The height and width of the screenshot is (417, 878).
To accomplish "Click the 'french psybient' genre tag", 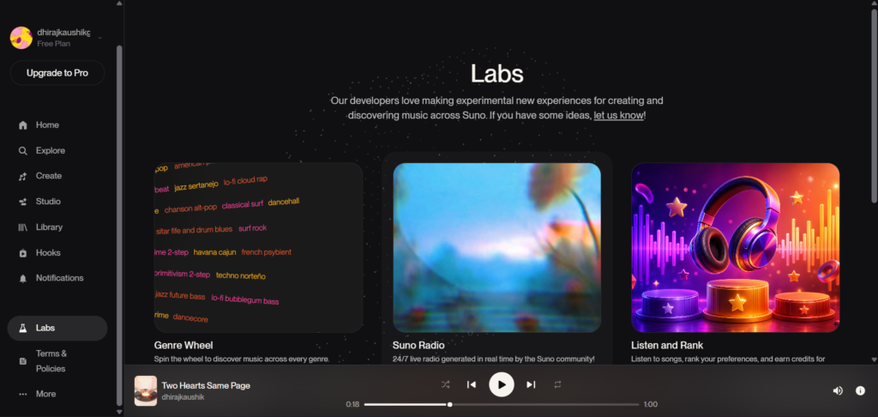I will (x=267, y=252).
